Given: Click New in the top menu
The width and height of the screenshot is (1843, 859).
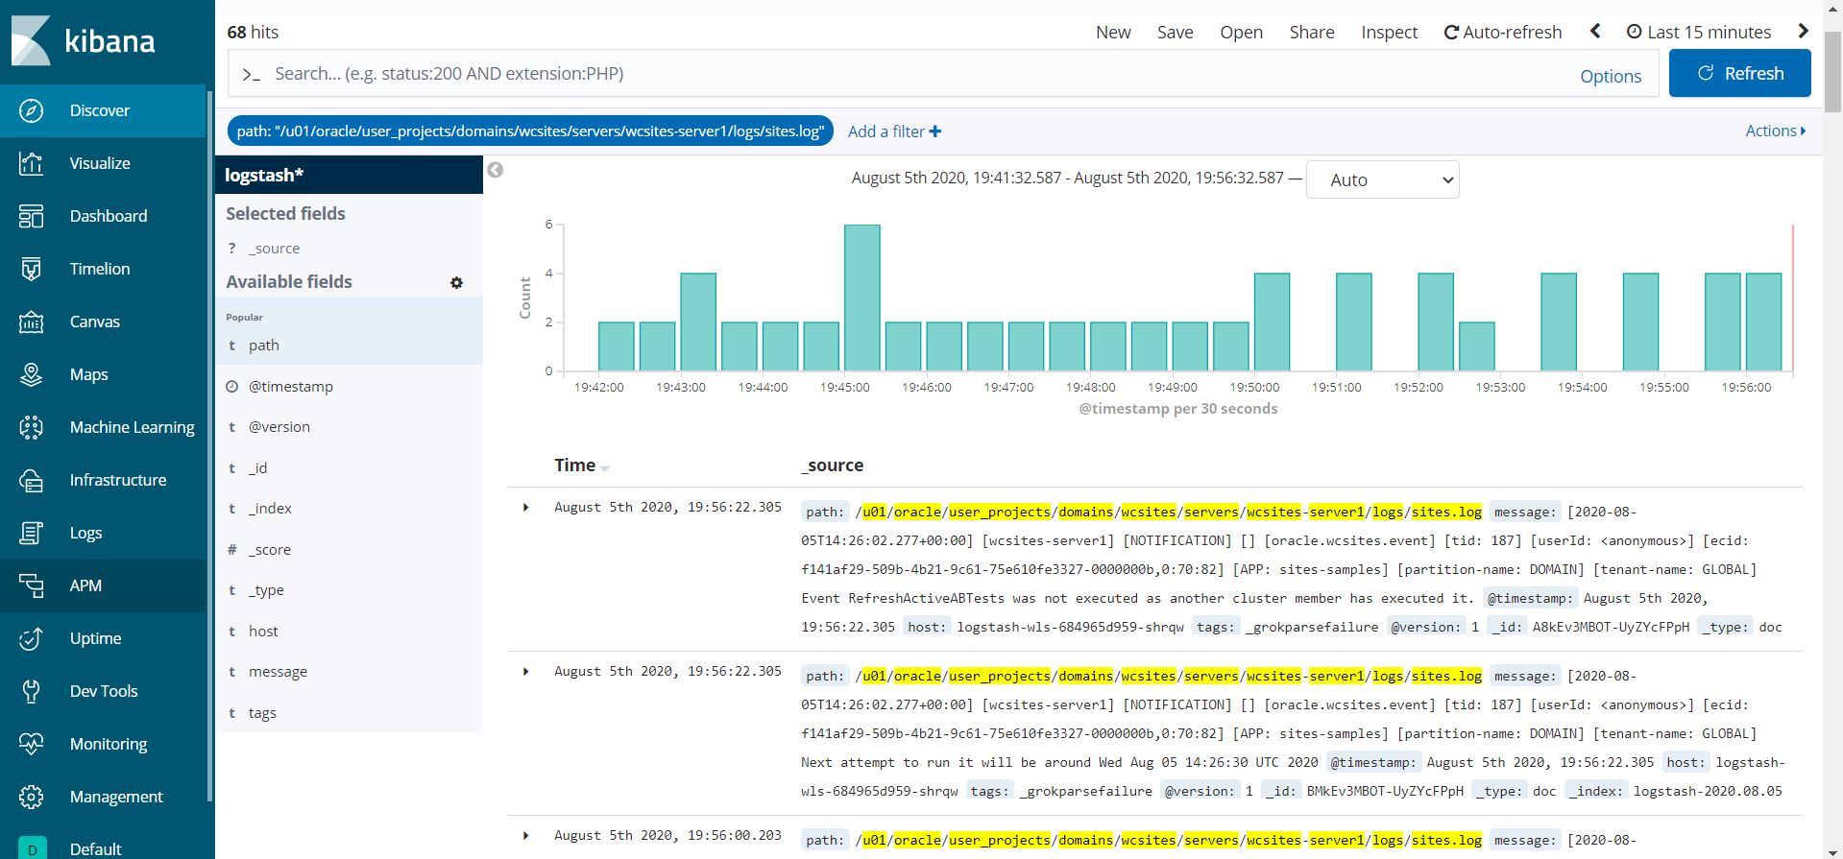Looking at the screenshot, I should pyautogui.click(x=1113, y=32).
